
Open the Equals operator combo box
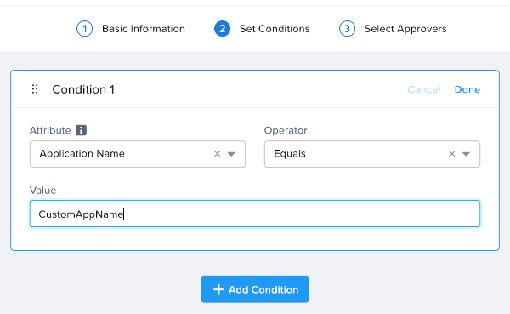pos(372,154)
